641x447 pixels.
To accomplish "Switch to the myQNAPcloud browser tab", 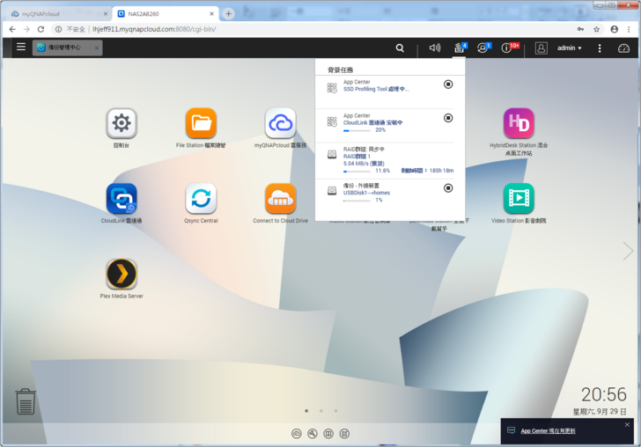I will 57,14.
